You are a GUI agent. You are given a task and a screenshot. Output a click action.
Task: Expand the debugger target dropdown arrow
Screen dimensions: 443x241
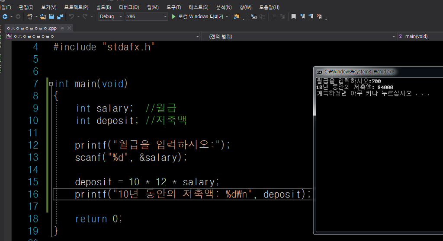pos(227,17)
